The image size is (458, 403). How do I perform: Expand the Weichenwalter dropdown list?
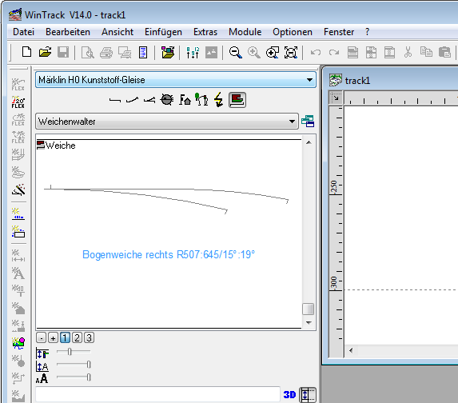(x=167, y=122)
